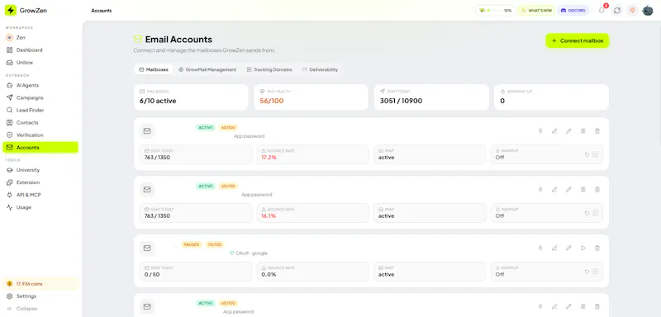Toggle the light/dark theme sun icon
The height and width of the screenshot is (317, 661).
coord(632,10)
